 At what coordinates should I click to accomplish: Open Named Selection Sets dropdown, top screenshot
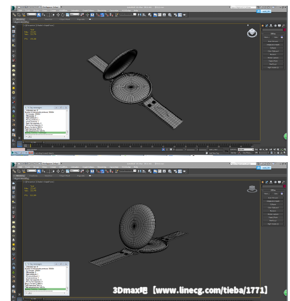pyautogui.click(x=128, y=14)
